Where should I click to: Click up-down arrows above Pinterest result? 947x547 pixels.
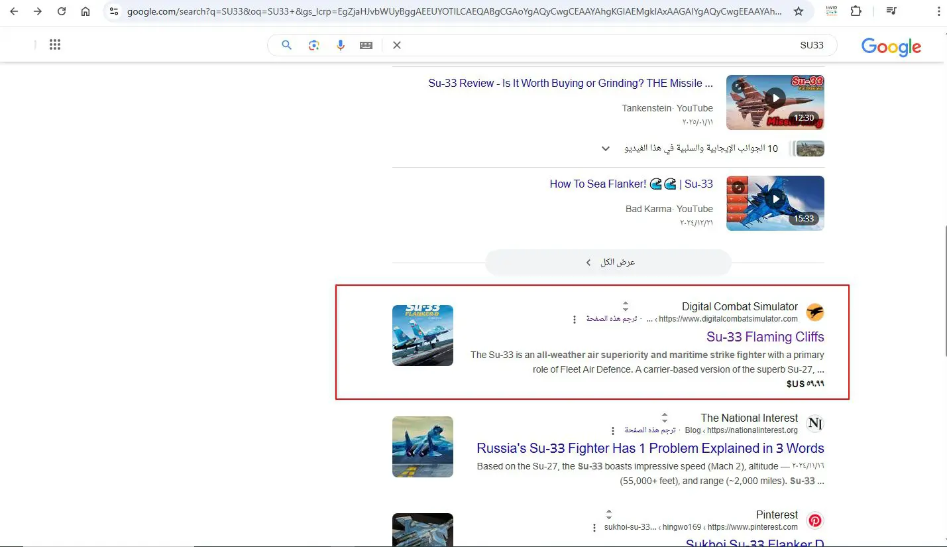(609, 515)
